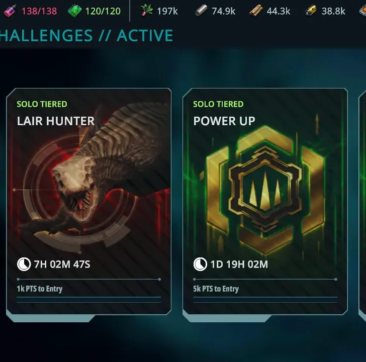Click the battery resource icon
The image size is (366, 362).
coord(311,11)
